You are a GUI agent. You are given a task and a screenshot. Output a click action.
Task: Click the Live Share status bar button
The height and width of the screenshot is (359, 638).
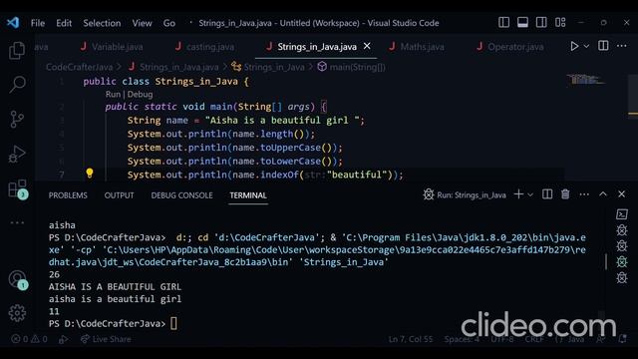(106, 339)
